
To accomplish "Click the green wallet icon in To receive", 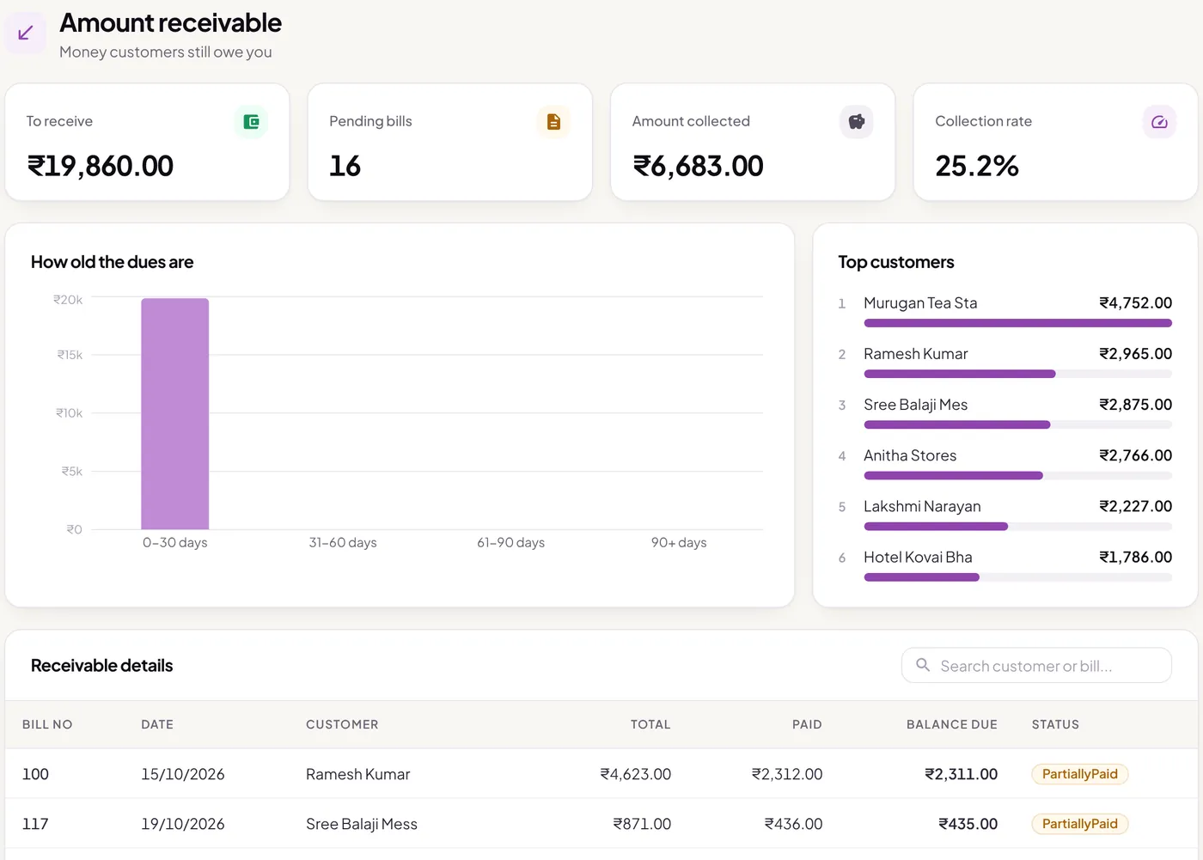I will tap(251, 122).
